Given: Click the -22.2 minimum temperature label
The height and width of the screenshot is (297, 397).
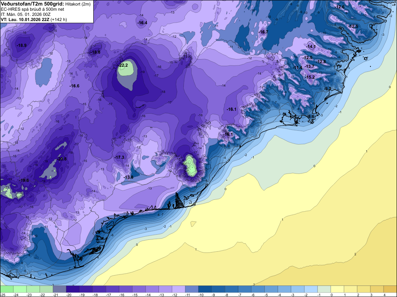Looking at the screenshot, I should coord(123,66).
